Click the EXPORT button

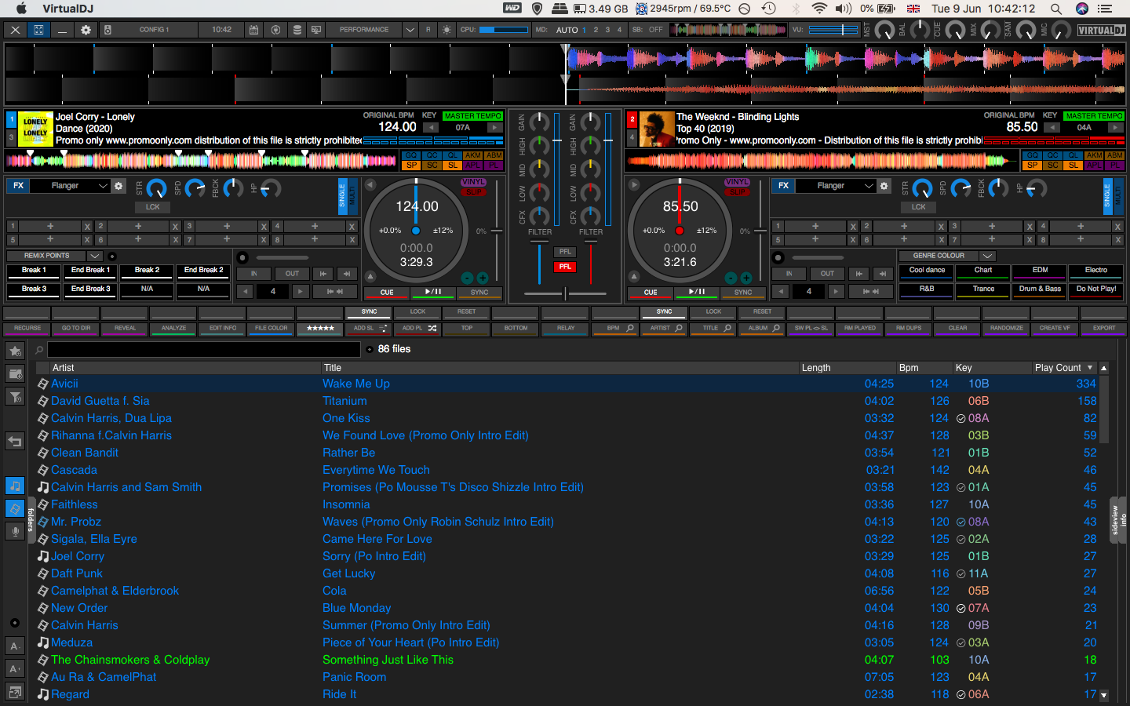(1104, 328)
